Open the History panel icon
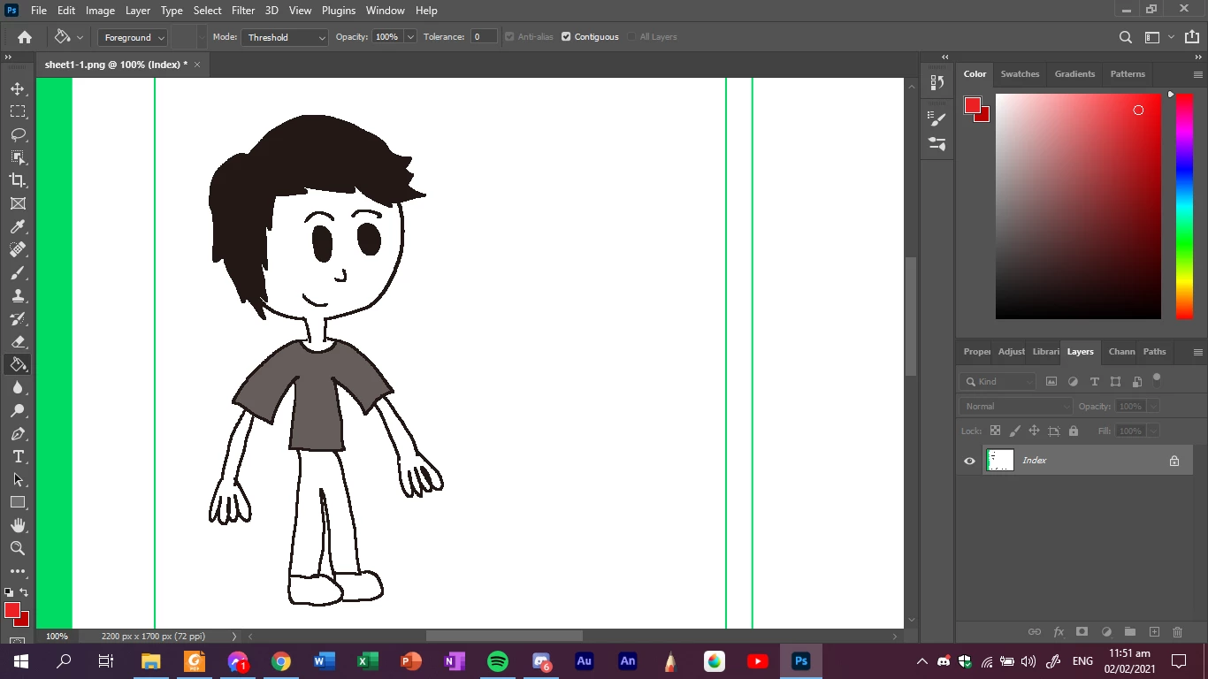Screen dimensions: 1208x679 937,82
